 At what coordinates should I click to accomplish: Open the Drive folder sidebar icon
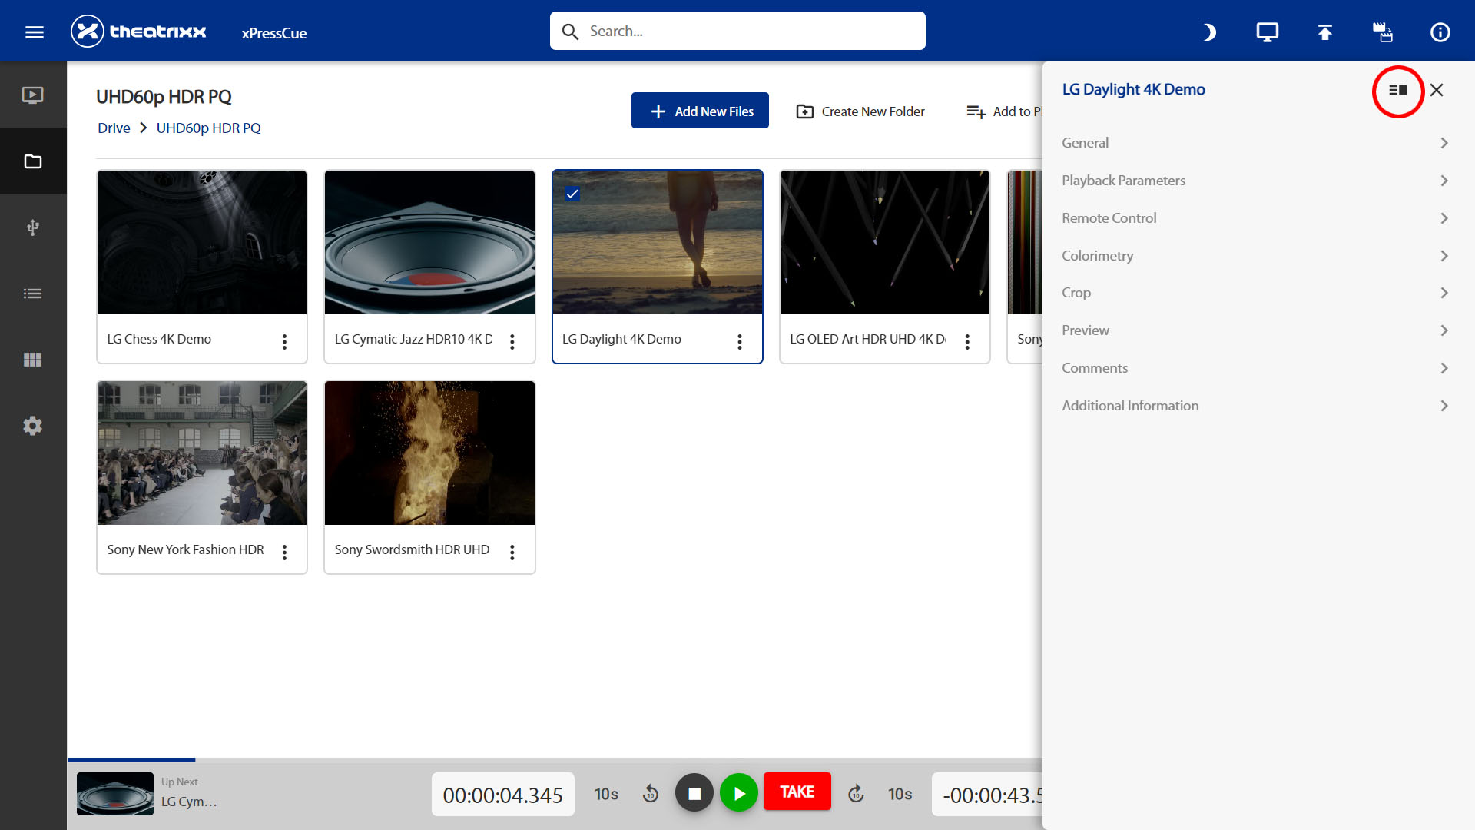click(33, 161)
